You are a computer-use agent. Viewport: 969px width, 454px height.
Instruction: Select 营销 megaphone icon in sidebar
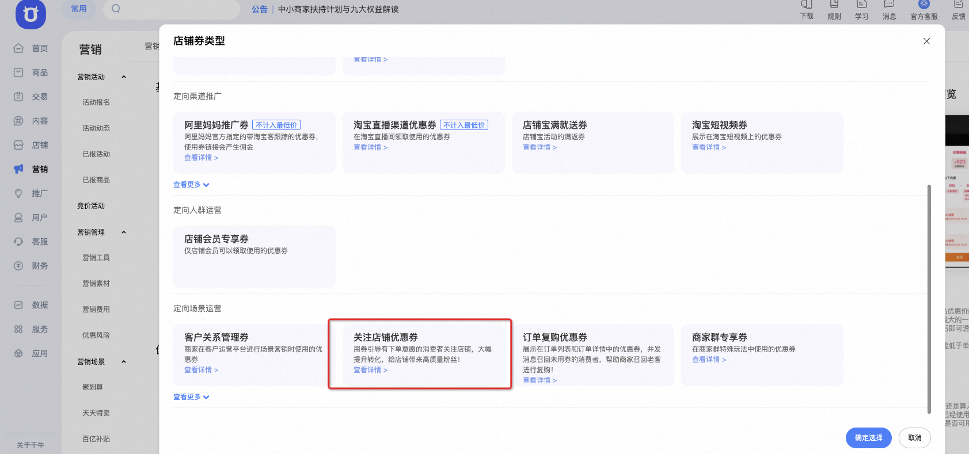tap(18, 169)
